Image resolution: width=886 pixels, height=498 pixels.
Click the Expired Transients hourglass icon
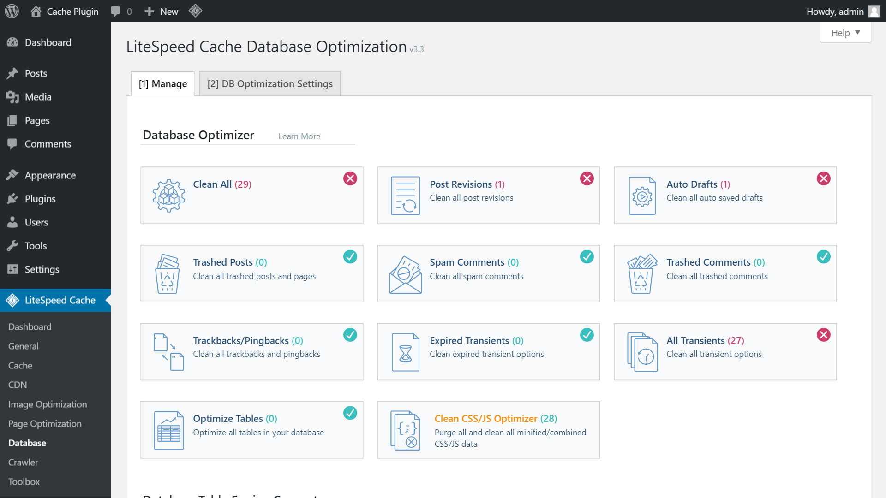405,352
